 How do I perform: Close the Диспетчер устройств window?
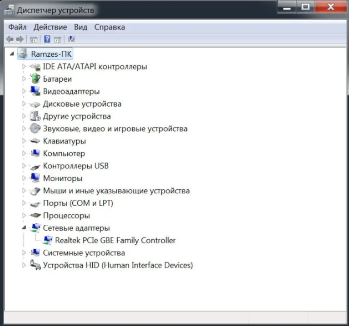pos(330,7)
